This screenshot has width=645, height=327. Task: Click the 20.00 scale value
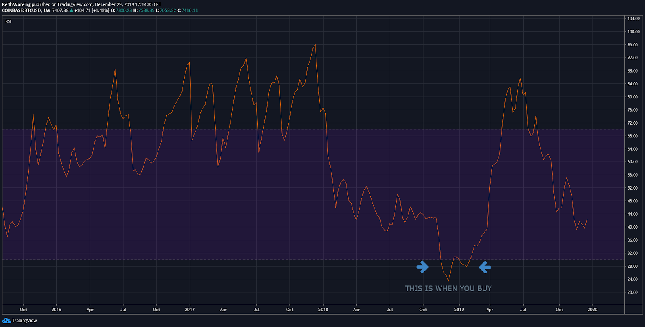[633, 292]
